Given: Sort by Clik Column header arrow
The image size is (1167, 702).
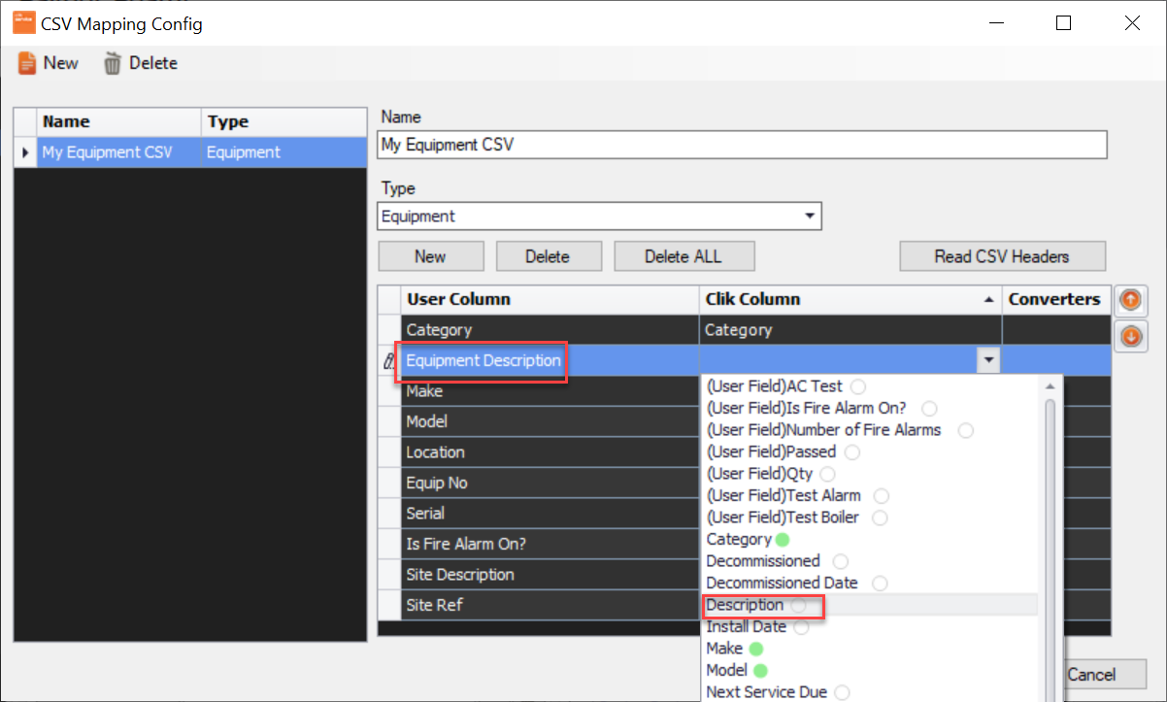Looking at the screenshot, I should [988, 300].
